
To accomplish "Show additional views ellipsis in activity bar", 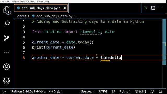I will [x=7, y=52].
